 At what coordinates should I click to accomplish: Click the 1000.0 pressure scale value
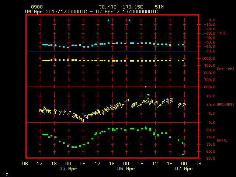(x=208, y=59)
